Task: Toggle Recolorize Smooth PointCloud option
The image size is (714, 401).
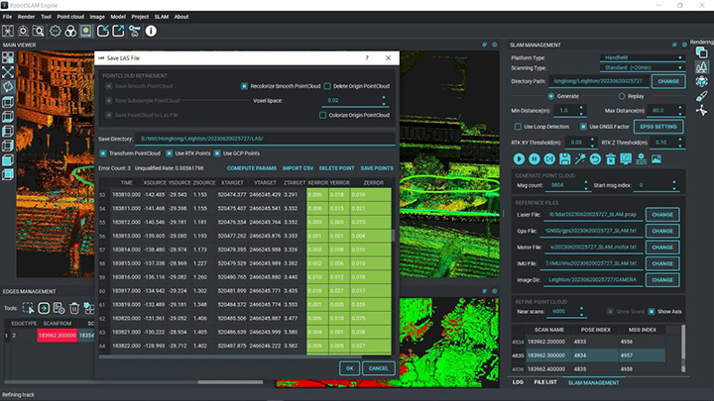Action: point(245,86)
